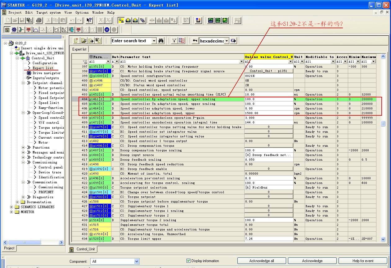Open the Options menu
The image size is (391, 268).
click(x=82, y=12)
